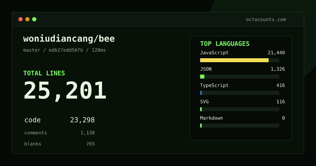Click the 765 blanks value
This screenshot has width=316, height=166.
pos(91,144)
